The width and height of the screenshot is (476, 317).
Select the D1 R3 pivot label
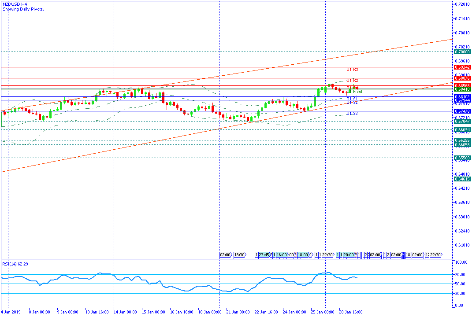pyautogui.click(x=352, y=70)
